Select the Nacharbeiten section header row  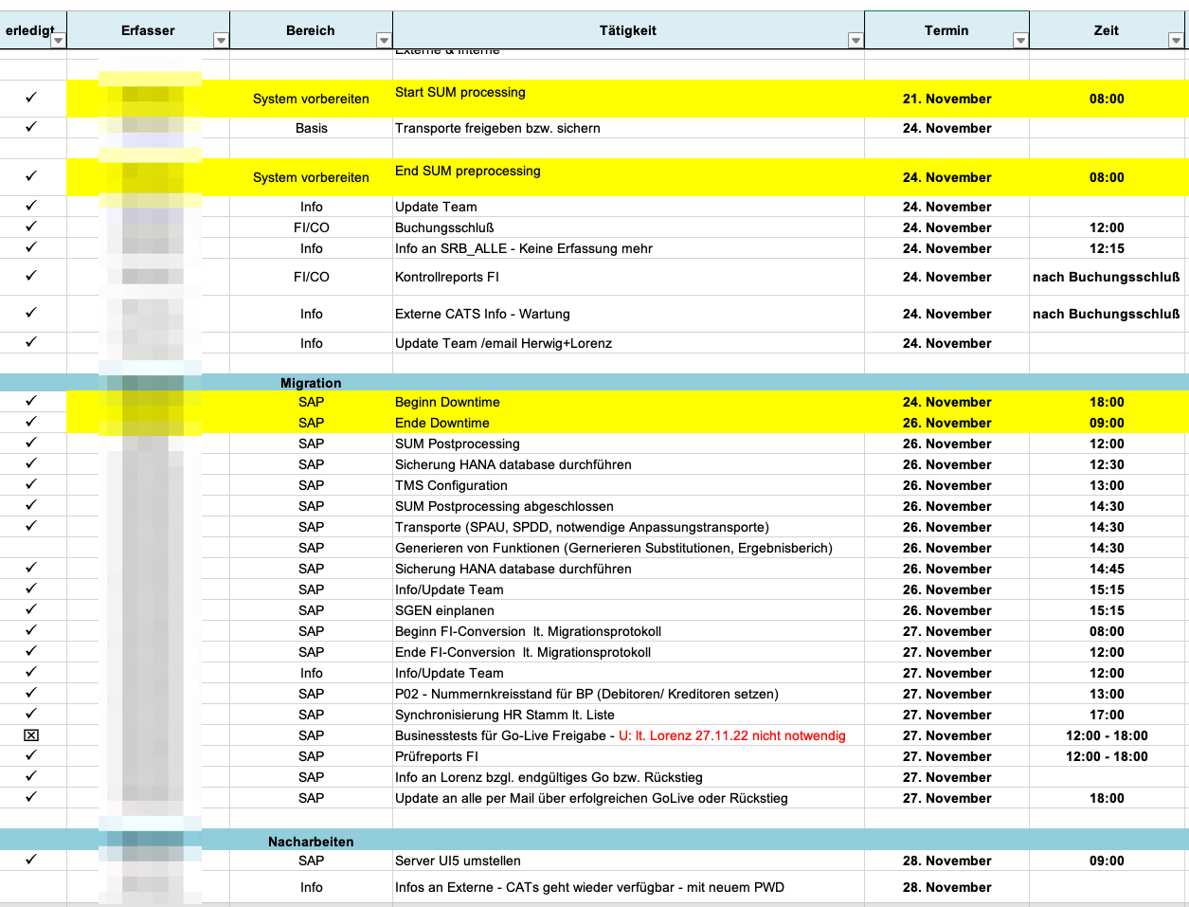594,842
